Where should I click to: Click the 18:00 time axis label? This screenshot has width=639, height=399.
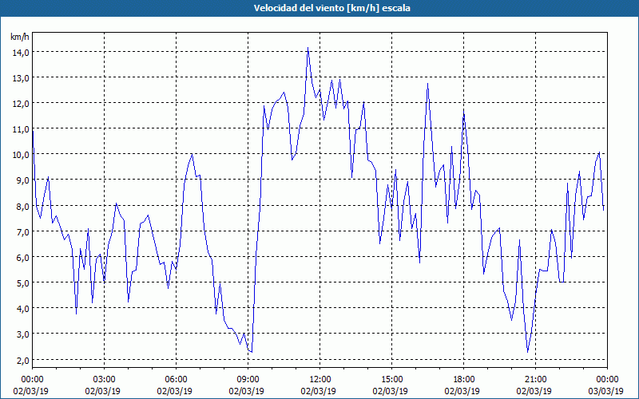point(464,380)
